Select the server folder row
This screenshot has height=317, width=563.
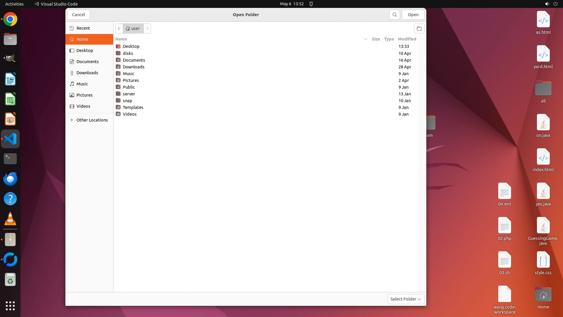tap(129, 94)
